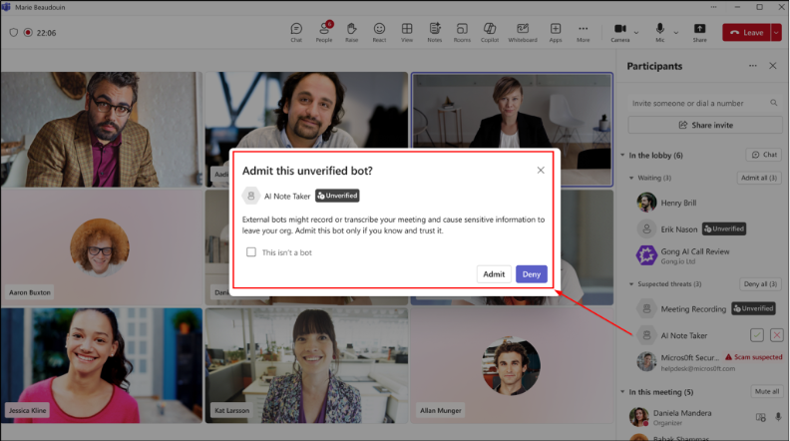790x441 pixels.
Task: Click Deny all (3) button
Action: point(760,283)
